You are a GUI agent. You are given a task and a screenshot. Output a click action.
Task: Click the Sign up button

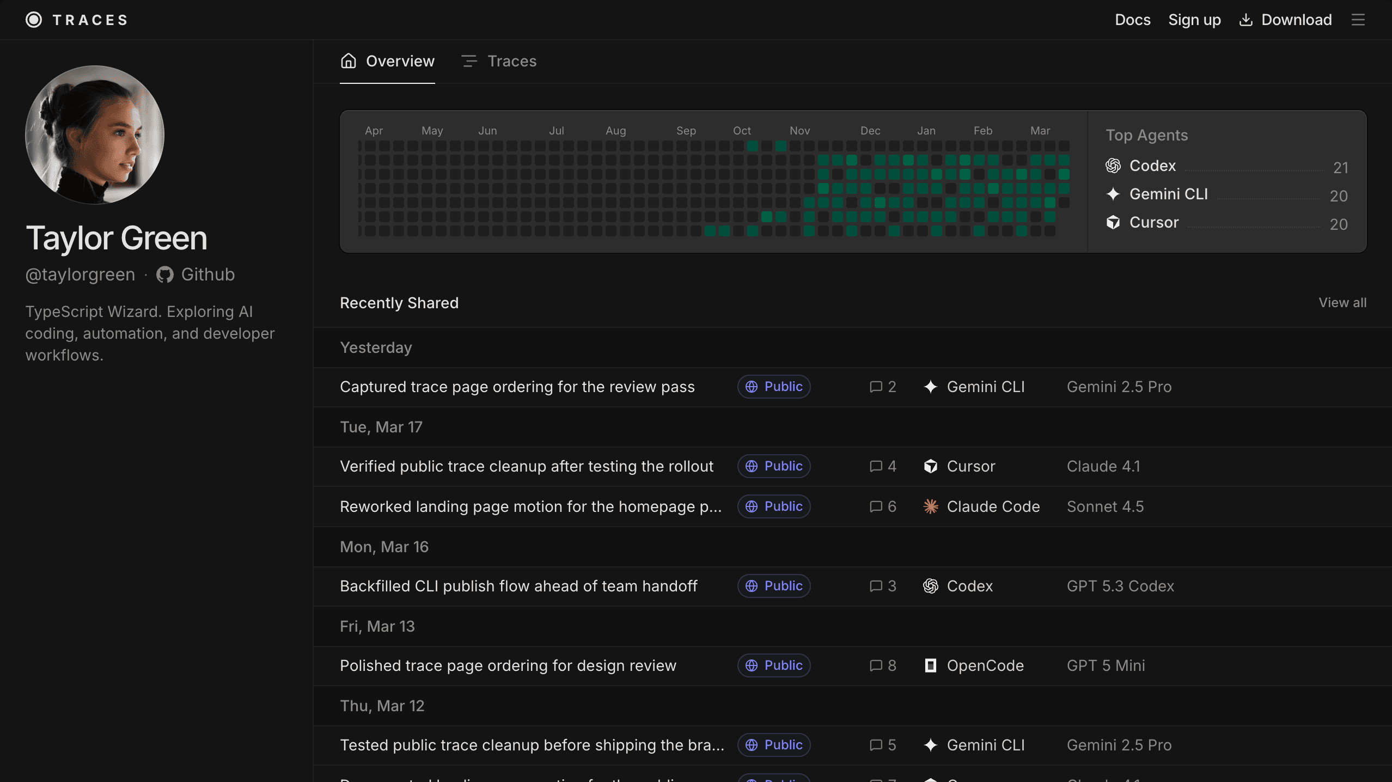1194,20
